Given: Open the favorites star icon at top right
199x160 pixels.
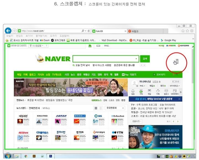Looking at the screenshot, I should (187, 31).
